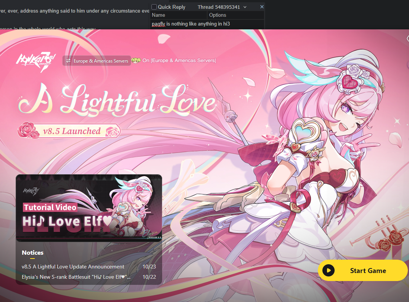Viewport: 409px width, 302px height.
Task: Click the Name input field
Action: (x=179, y=15)
